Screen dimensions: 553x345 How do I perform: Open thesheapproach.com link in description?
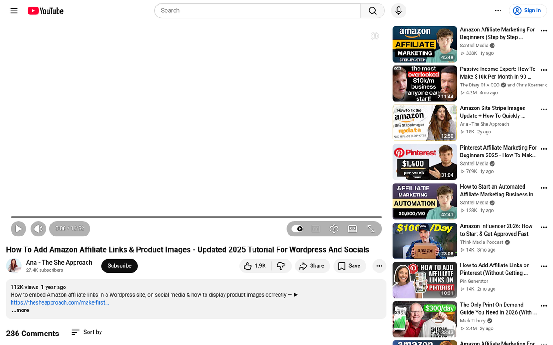click(60, 303)
